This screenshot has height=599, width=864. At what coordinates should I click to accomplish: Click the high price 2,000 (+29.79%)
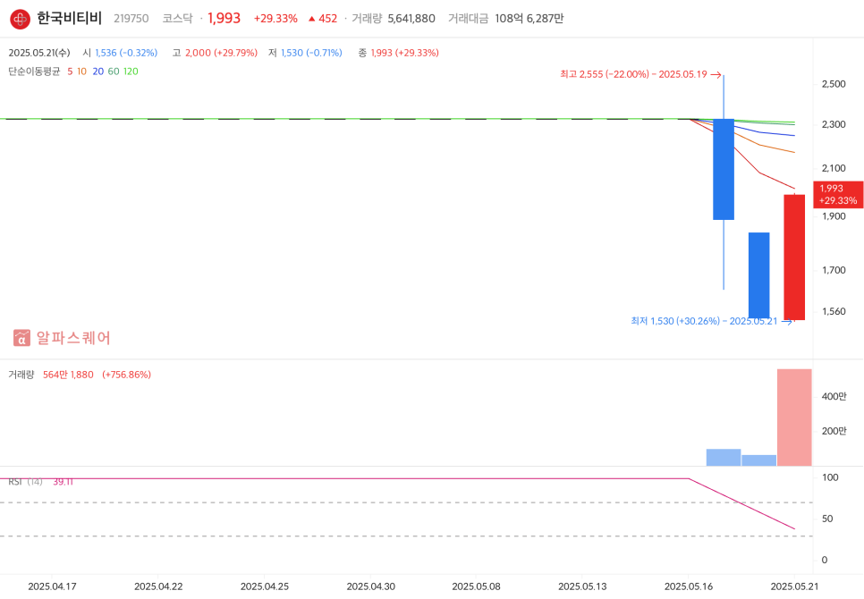[222, 53]
